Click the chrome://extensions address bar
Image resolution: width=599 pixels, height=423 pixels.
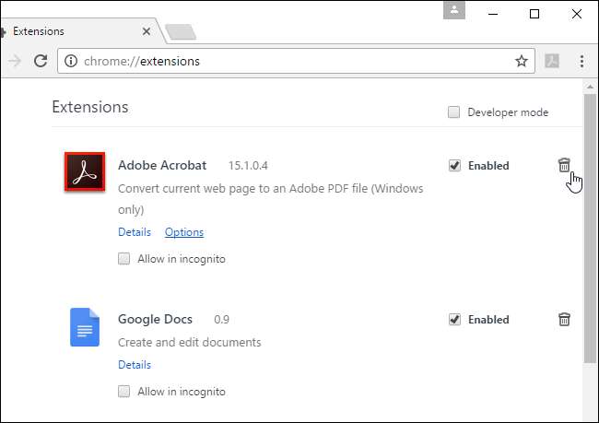(x=276, y=62)
